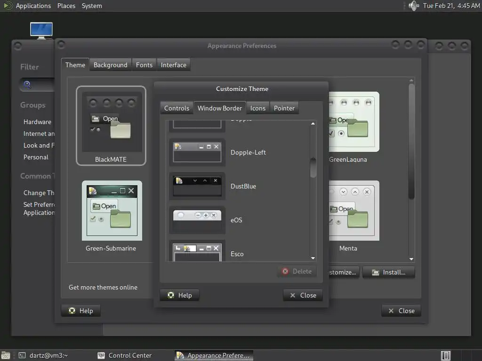Click the Dopple-Left label
This screenshot has width=482, height=361.
[248, 152]
